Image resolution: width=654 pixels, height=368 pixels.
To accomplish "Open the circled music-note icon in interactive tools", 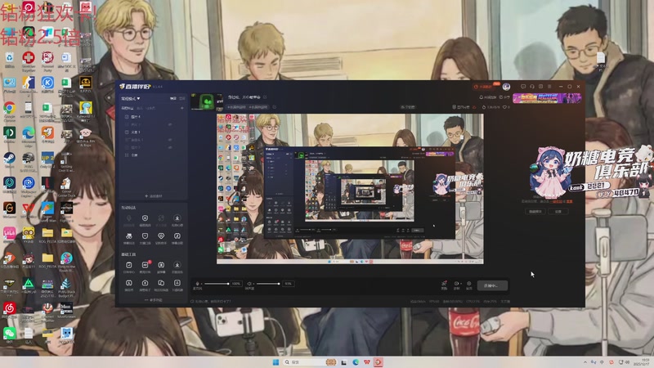I will 177,236.
